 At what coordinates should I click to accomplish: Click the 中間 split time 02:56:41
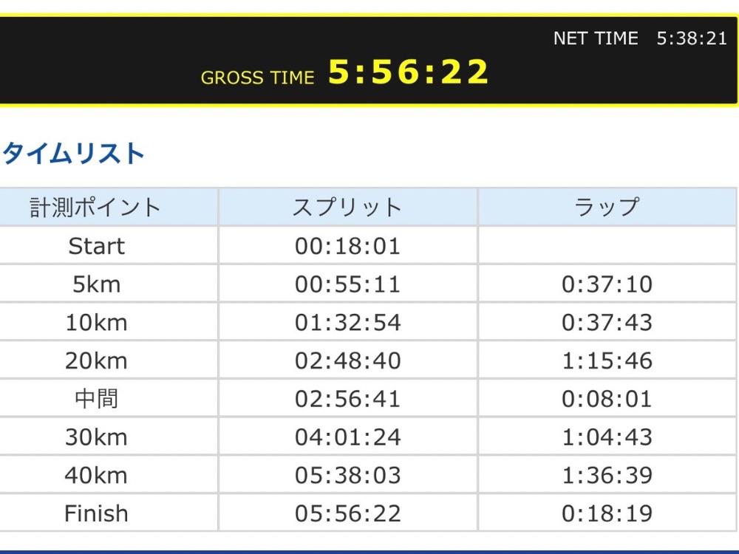pos(347,400)
